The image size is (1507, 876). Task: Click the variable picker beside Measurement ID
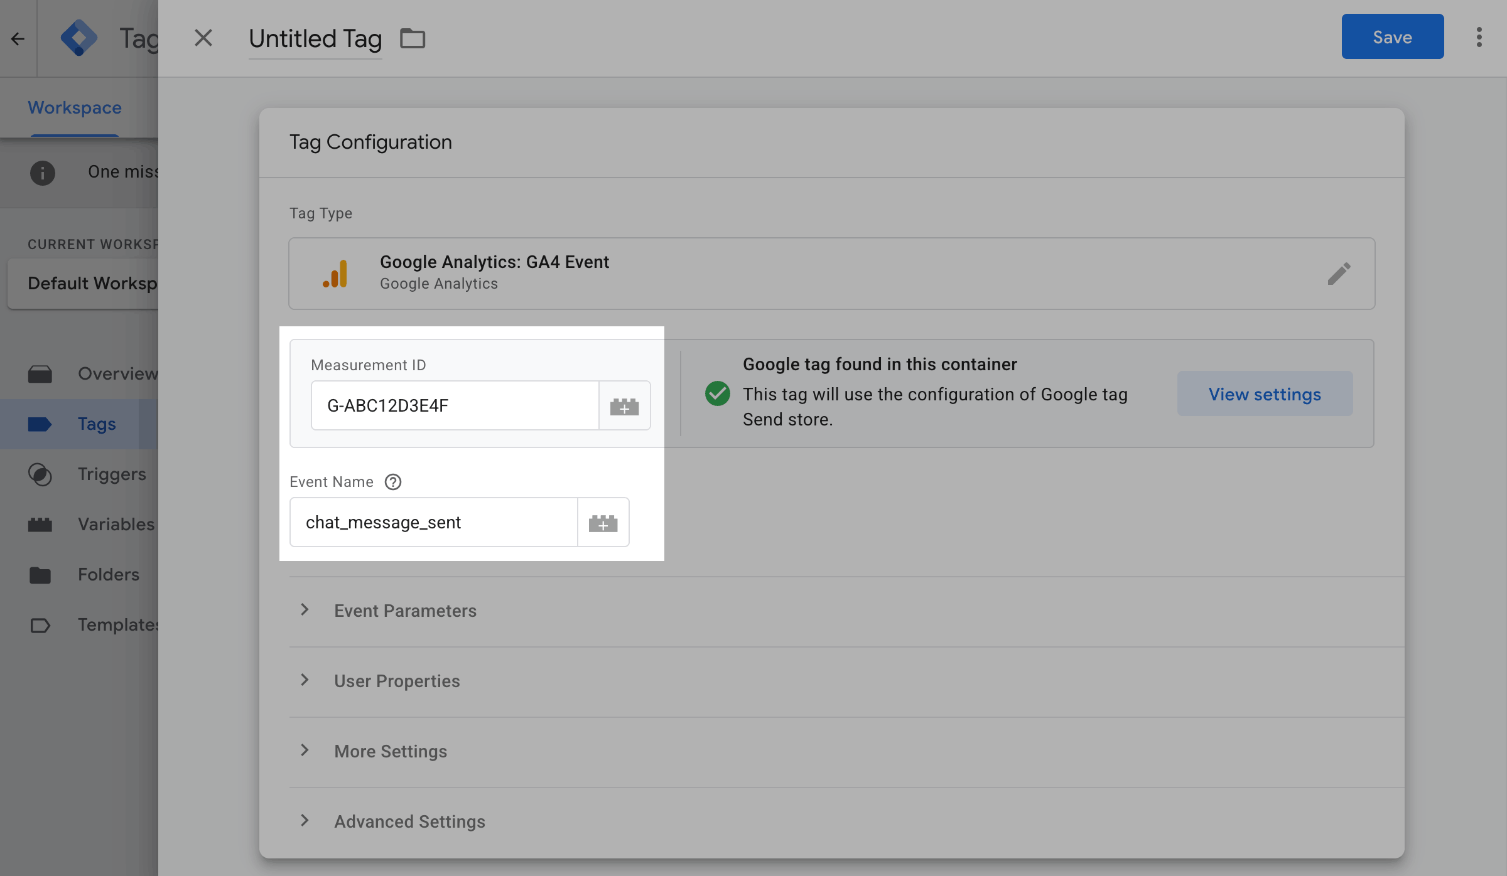pyautogui.click(x=624, y=406)
